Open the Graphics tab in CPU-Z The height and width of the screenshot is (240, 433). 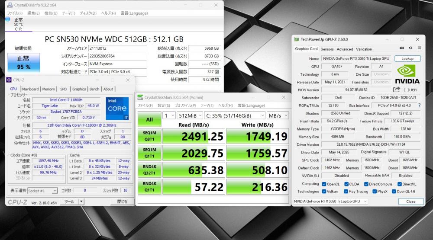(x=79, y=89)
